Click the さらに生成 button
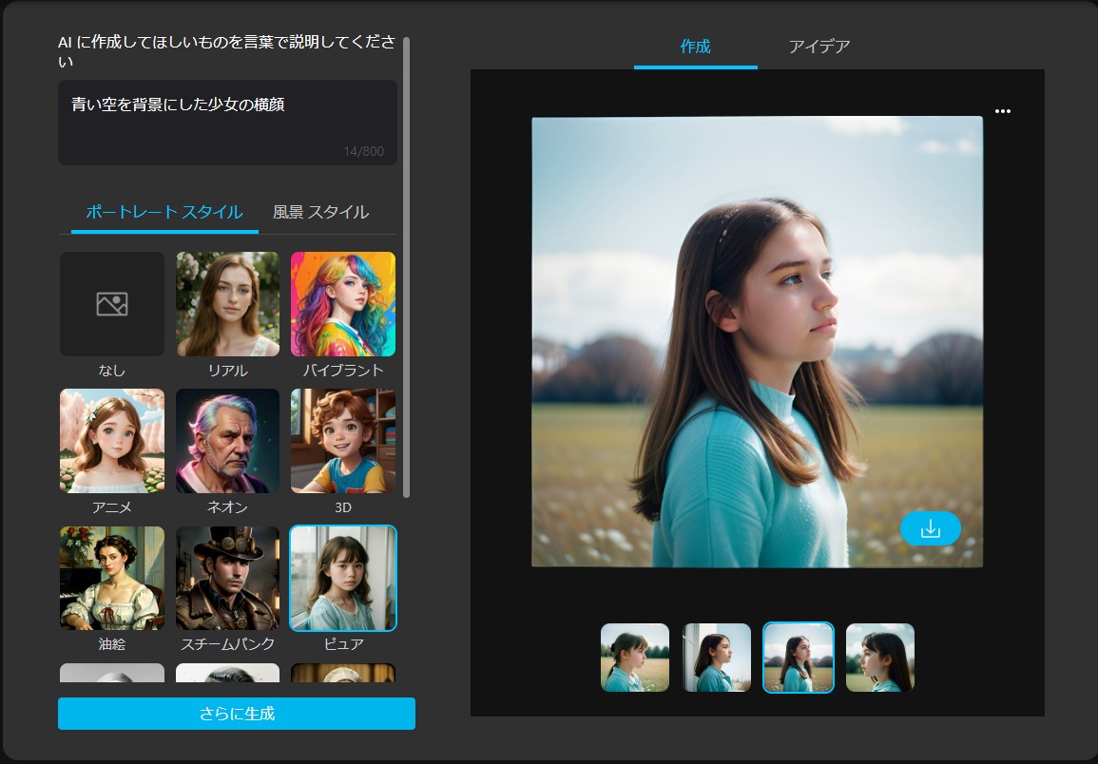This screenshot has width=1098, height=764. (x=237, y=714)
